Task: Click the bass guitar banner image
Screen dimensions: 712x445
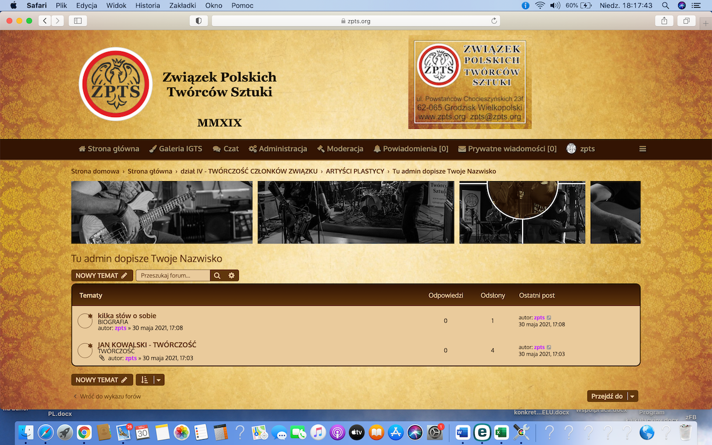Action: tap(161, 212)
